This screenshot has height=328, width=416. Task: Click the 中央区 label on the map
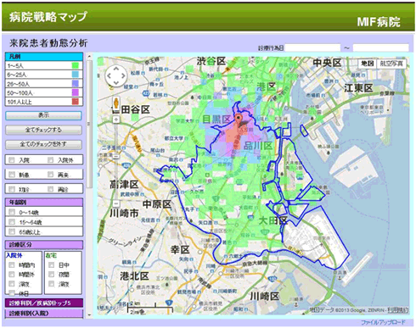coord(327,63)
